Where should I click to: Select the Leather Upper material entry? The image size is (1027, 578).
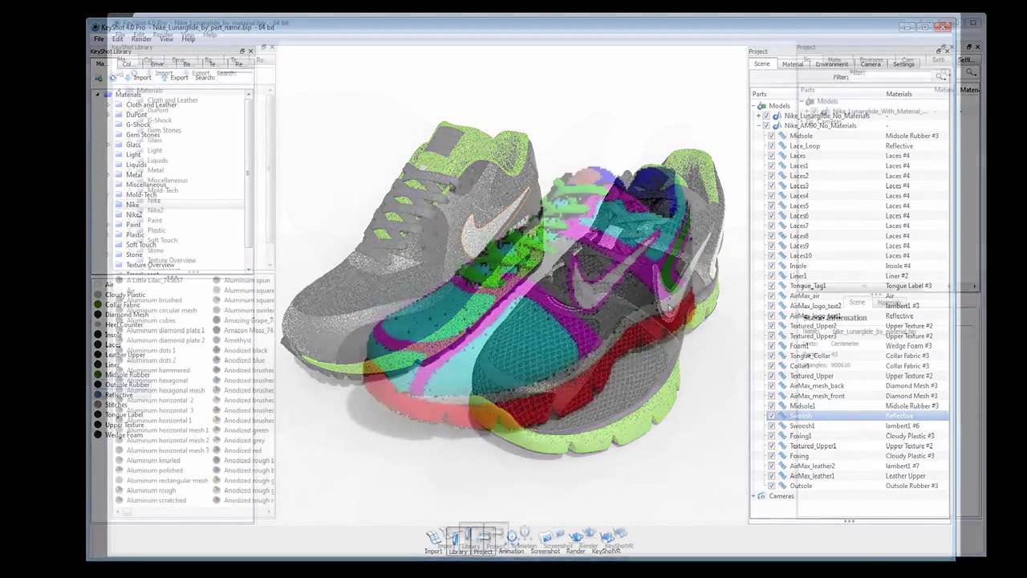coord(125,355)
